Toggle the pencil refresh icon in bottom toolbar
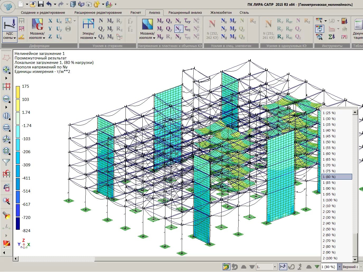The image size is (363, 272). point(226,267)
